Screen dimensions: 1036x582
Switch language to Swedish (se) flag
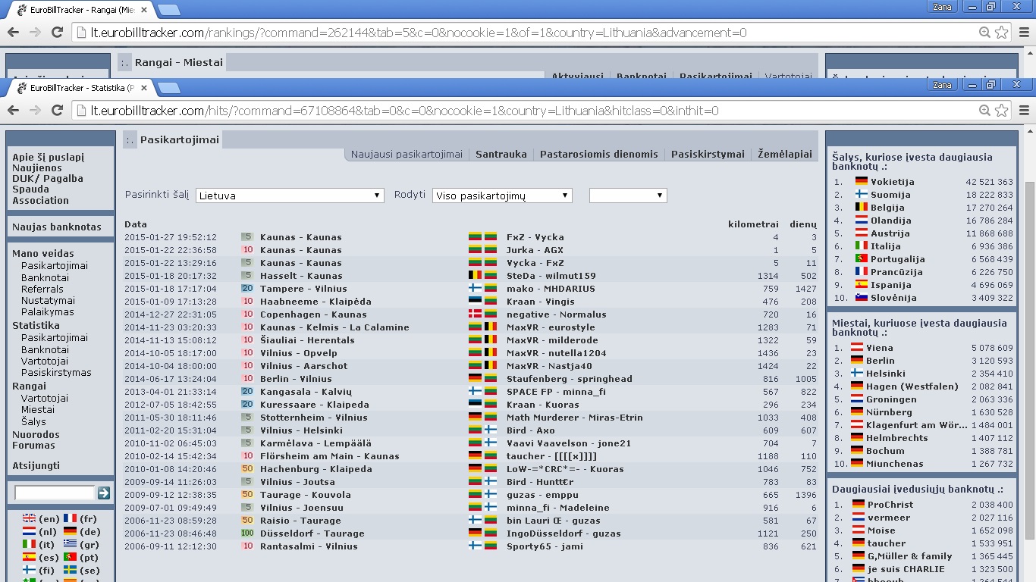pyautogui.click(x=70, y=571)
